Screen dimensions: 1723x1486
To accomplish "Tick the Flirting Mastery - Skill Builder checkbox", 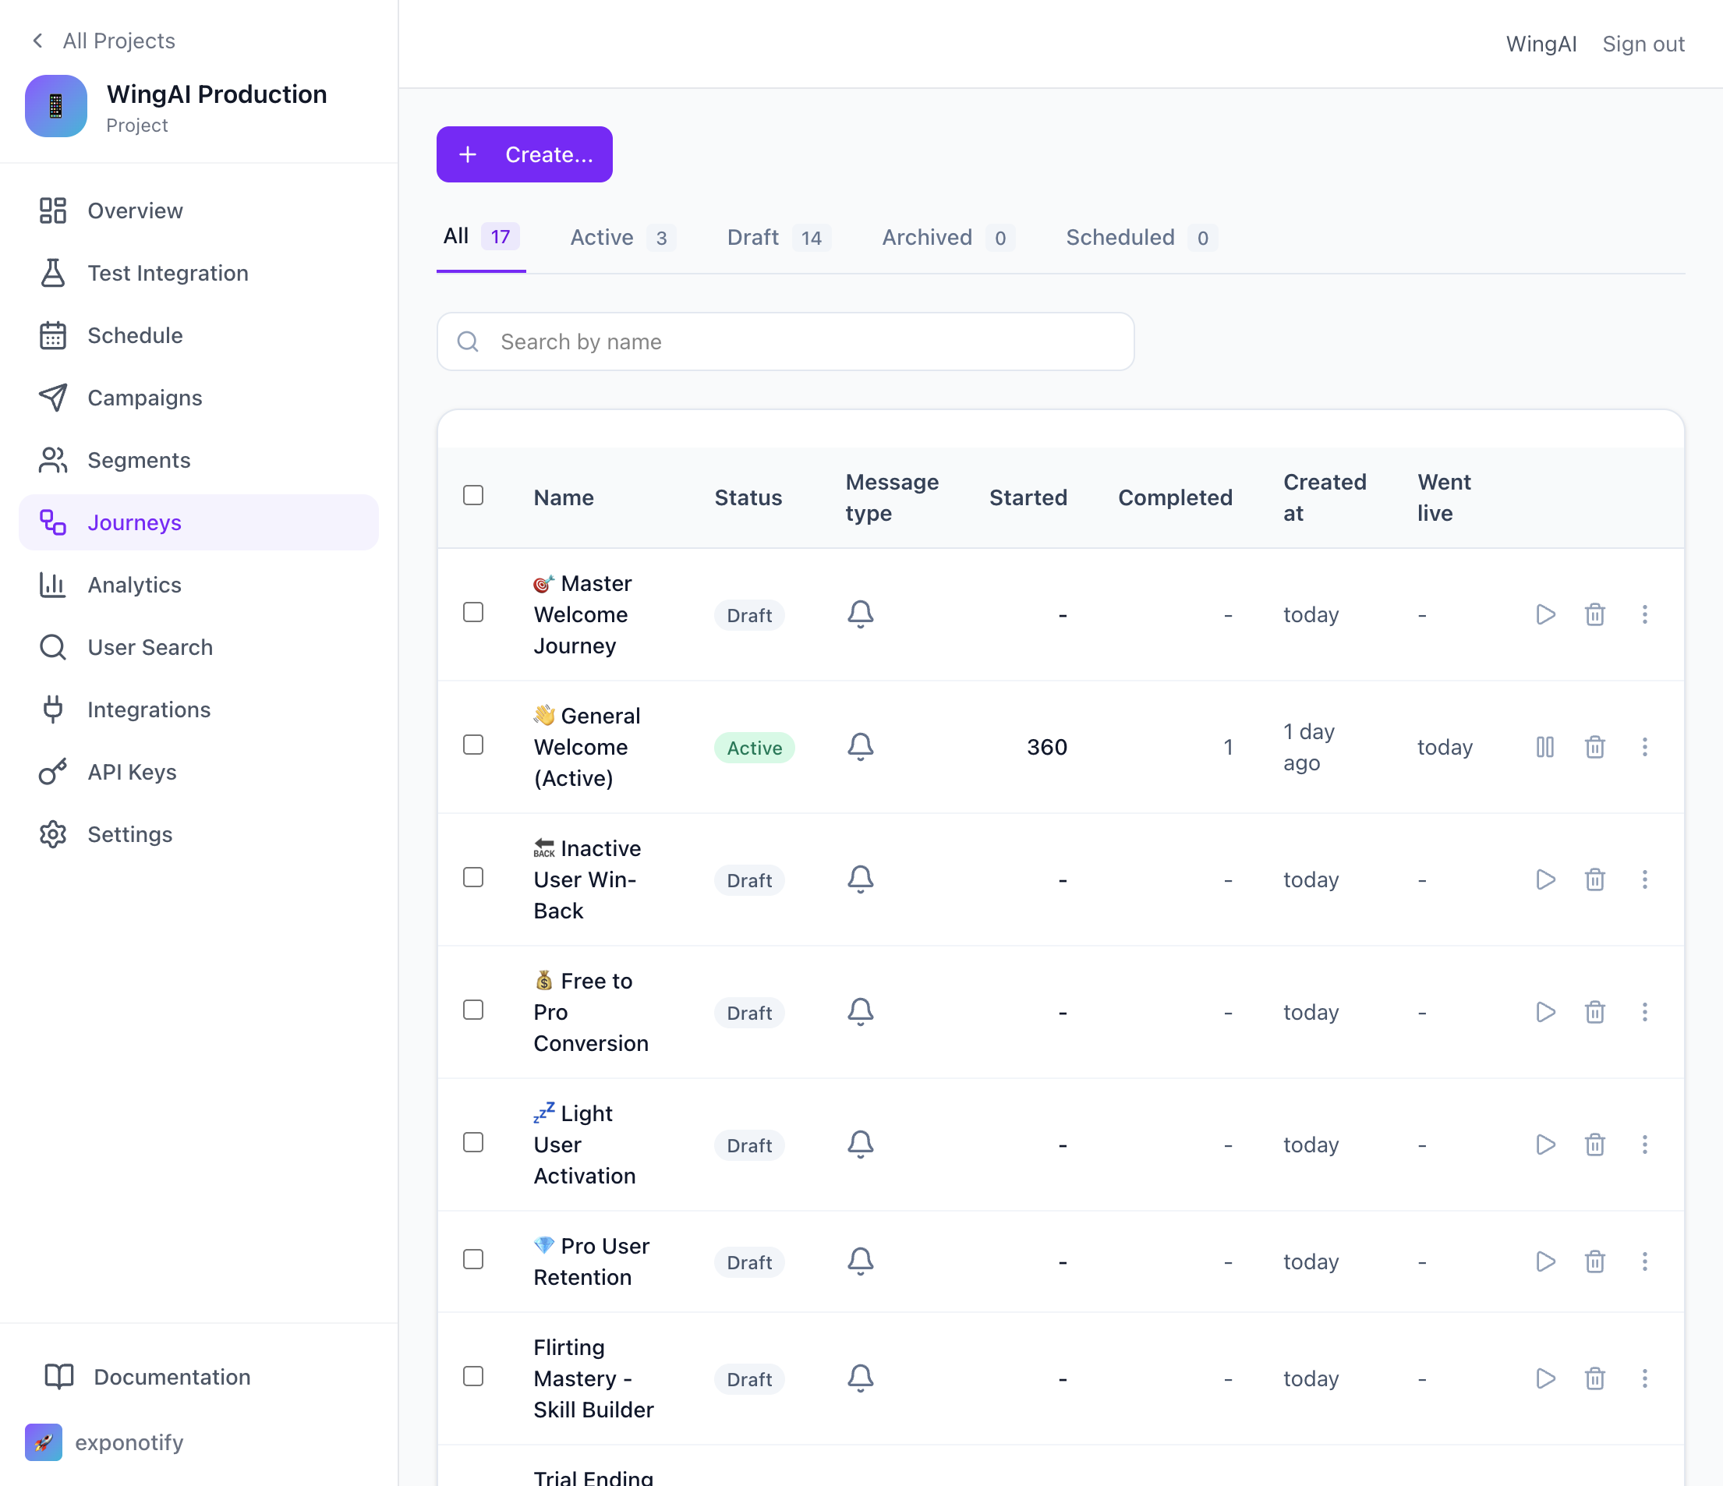I will point(473,1377).
